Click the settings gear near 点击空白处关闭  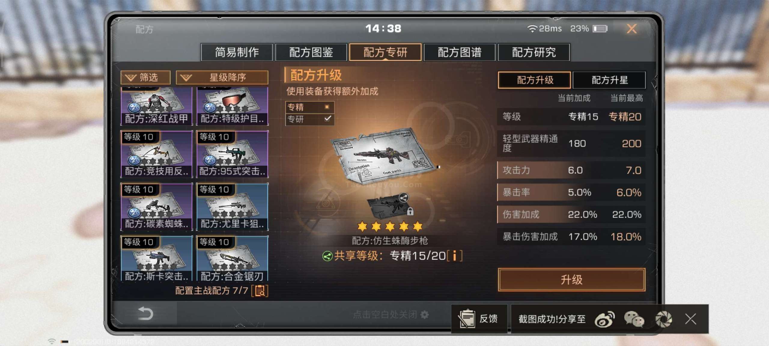tap(425, 314)
